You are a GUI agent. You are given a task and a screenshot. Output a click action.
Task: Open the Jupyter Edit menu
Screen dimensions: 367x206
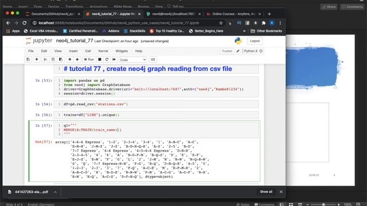point(44,51)
